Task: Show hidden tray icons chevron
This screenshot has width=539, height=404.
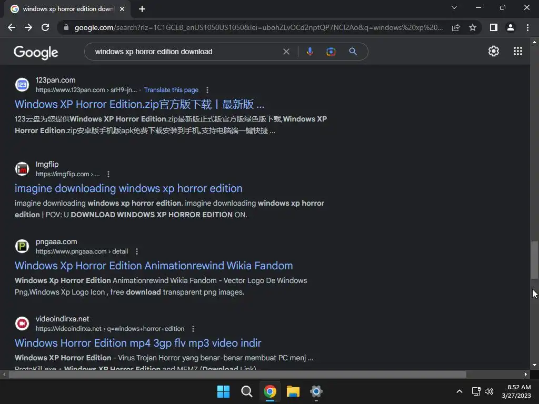Action: coord(459,391)
